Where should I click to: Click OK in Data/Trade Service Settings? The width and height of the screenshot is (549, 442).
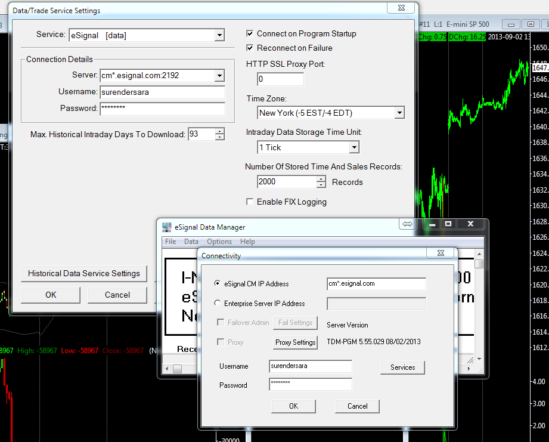pos(51,295)
